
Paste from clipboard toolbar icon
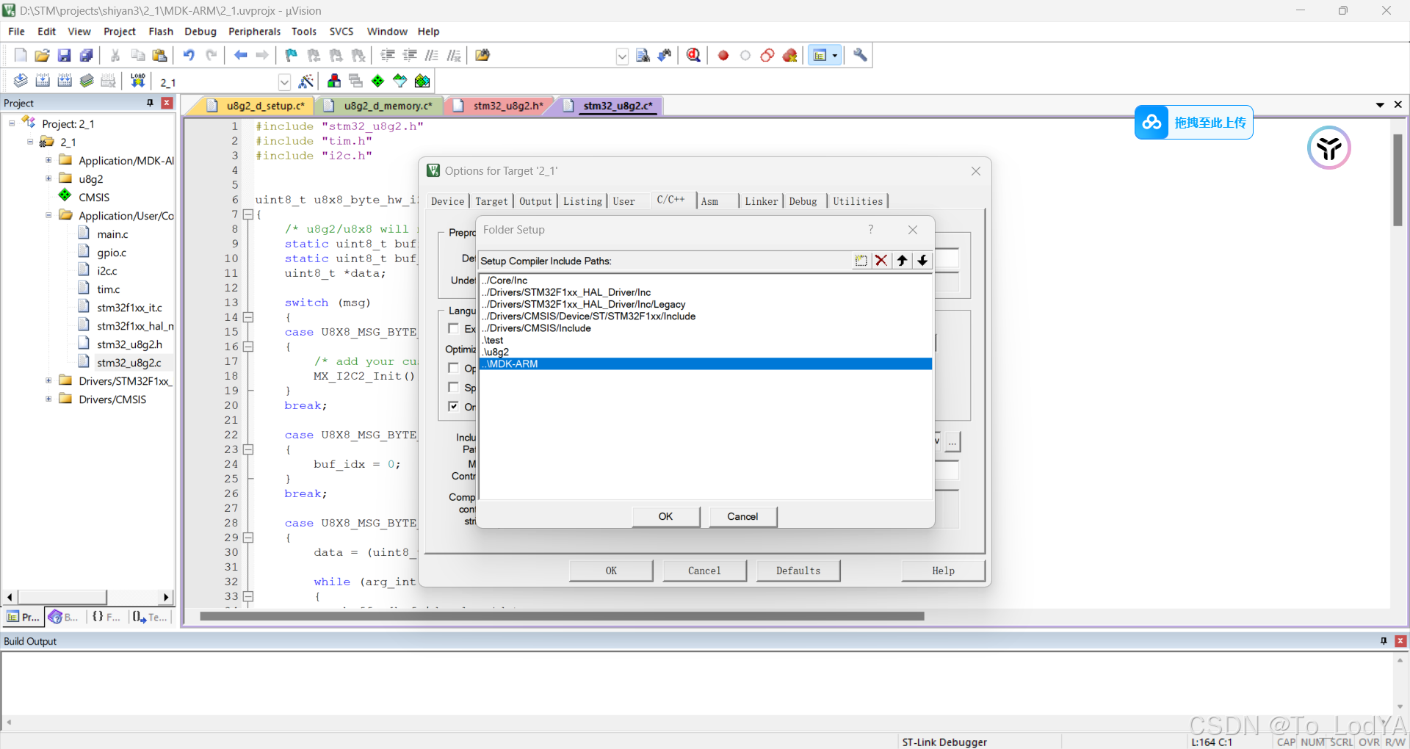pyautogui.click(x=159, y=55)
